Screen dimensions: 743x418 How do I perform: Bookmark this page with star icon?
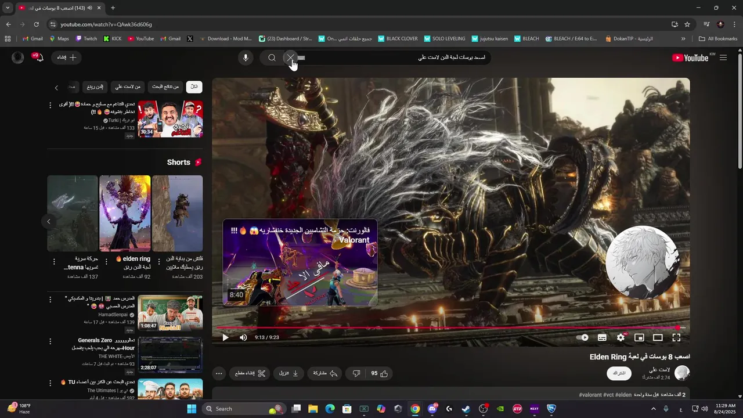[x=687, y=24]
